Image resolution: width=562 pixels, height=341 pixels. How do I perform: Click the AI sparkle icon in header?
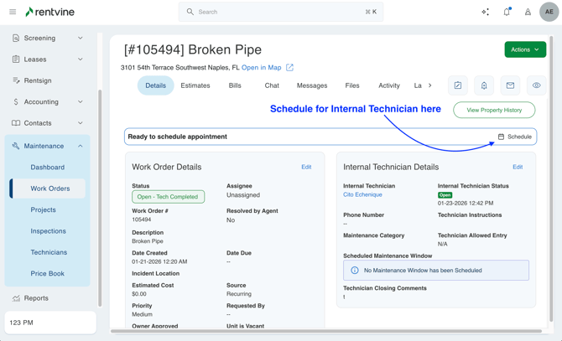click(x=485, y=12)
